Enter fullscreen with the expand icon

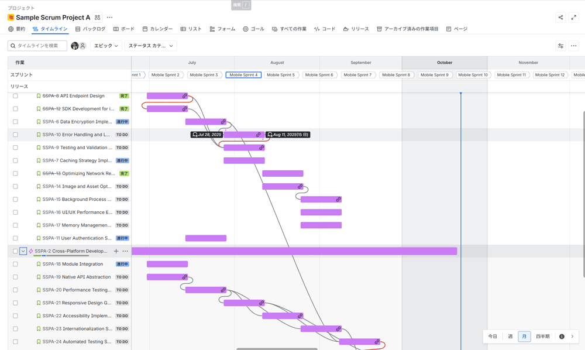click(x=574, y=18)
